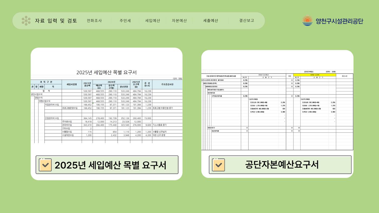Open the 공단자본예산요구서 label button

(x=280, y=165)
